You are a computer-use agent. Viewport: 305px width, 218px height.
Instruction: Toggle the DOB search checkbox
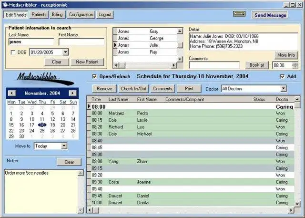click(13, 52)
